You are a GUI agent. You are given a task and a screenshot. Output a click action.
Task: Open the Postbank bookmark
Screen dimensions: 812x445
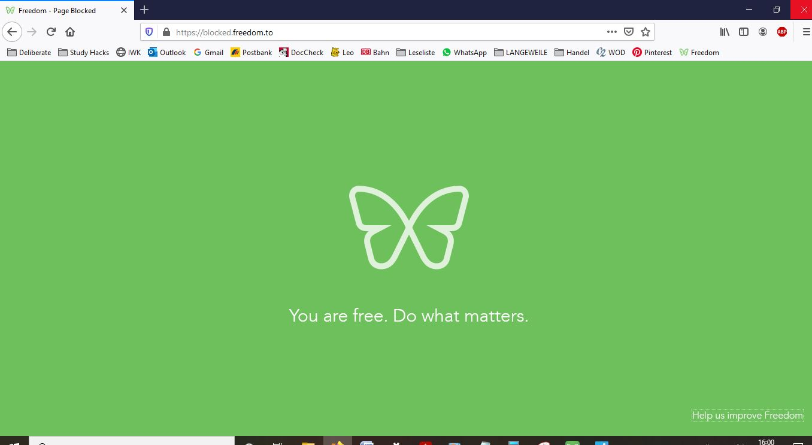tap(251, 52)
